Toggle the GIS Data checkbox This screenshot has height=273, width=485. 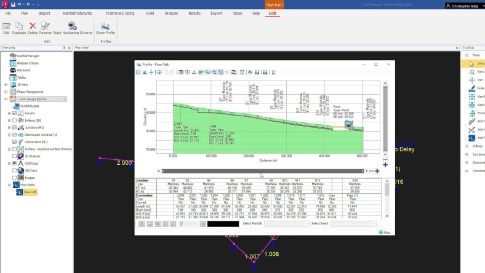coord(14,170)
